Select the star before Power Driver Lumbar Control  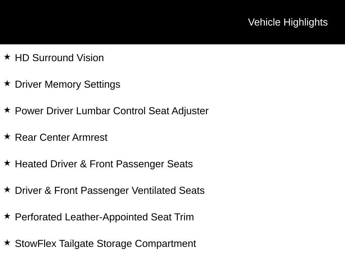[7, 110]
